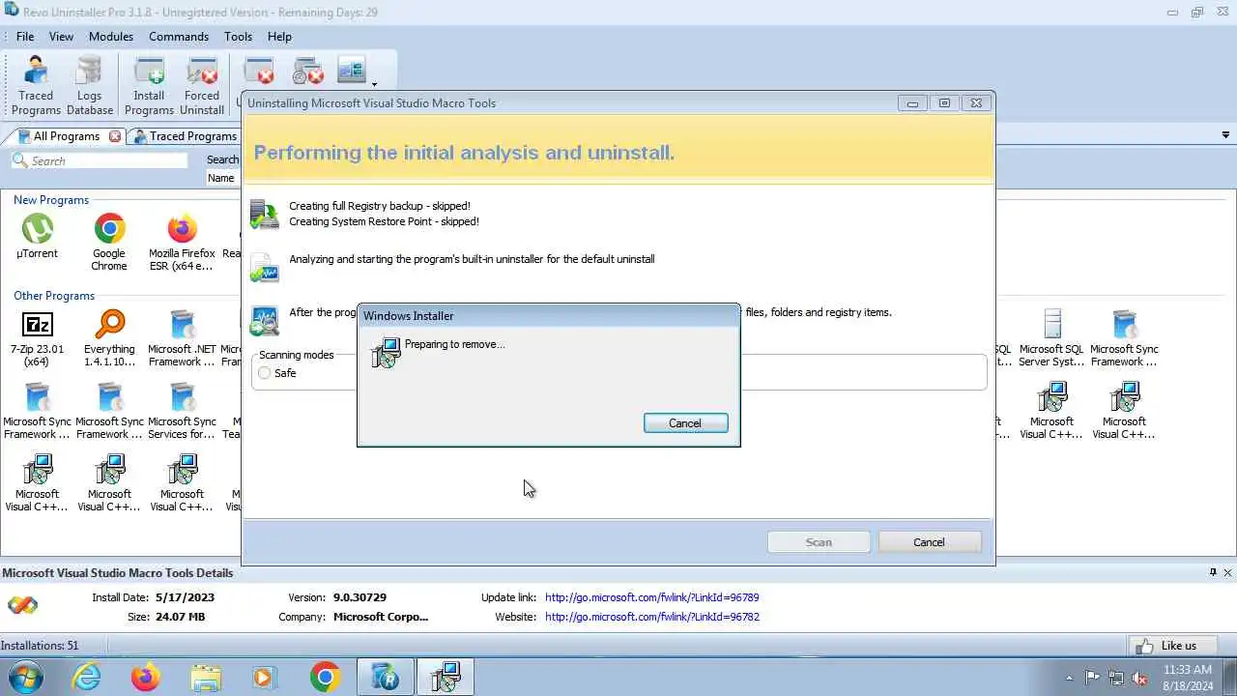Click the View layout toolbar icon

[351, 71]
